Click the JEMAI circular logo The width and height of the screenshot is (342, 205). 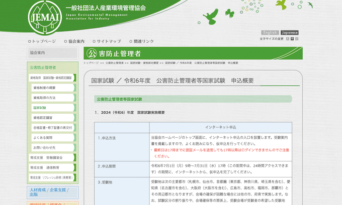(45, 18)
